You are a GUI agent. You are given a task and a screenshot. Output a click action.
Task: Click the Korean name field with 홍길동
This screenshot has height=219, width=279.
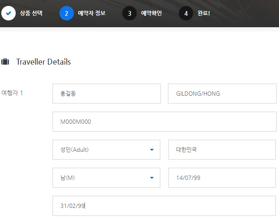click(x=106, y=94)
